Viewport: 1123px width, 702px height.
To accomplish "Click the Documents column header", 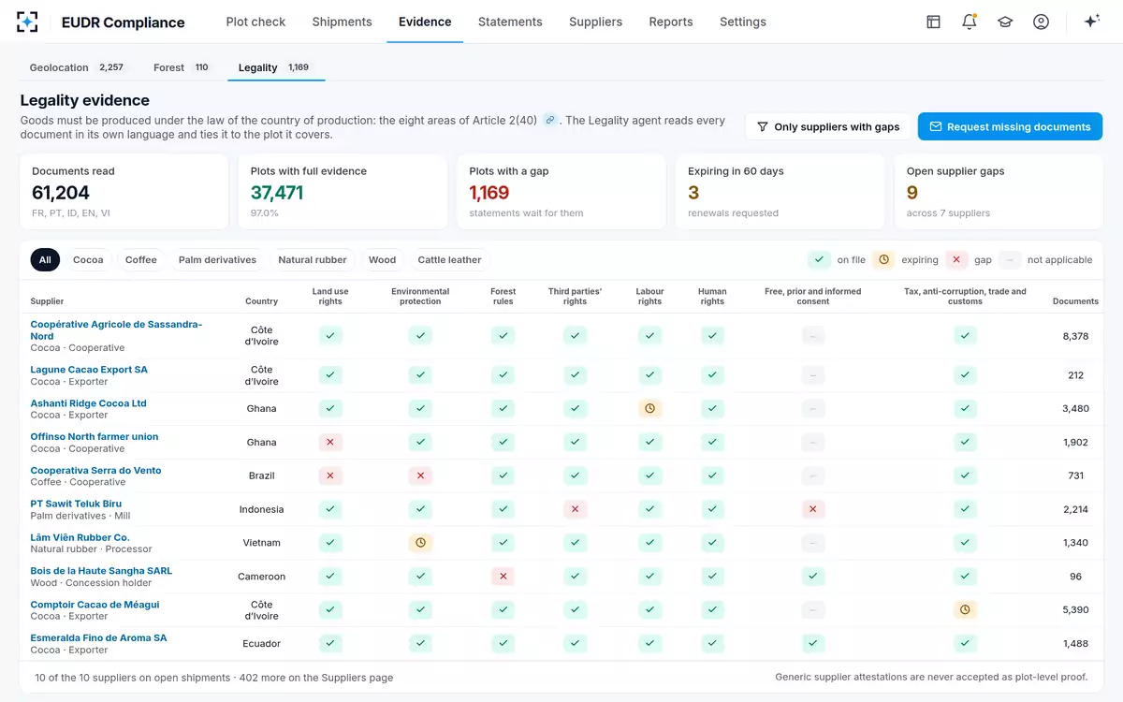I will coord(1075,301).
